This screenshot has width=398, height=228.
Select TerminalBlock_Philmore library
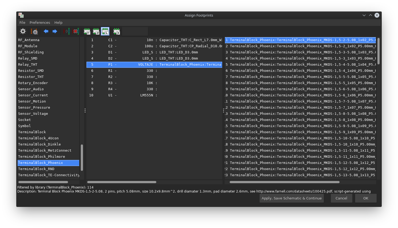coord(49,157)
